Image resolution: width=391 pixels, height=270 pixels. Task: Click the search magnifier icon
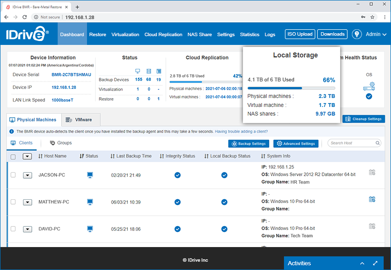(377, 143)
